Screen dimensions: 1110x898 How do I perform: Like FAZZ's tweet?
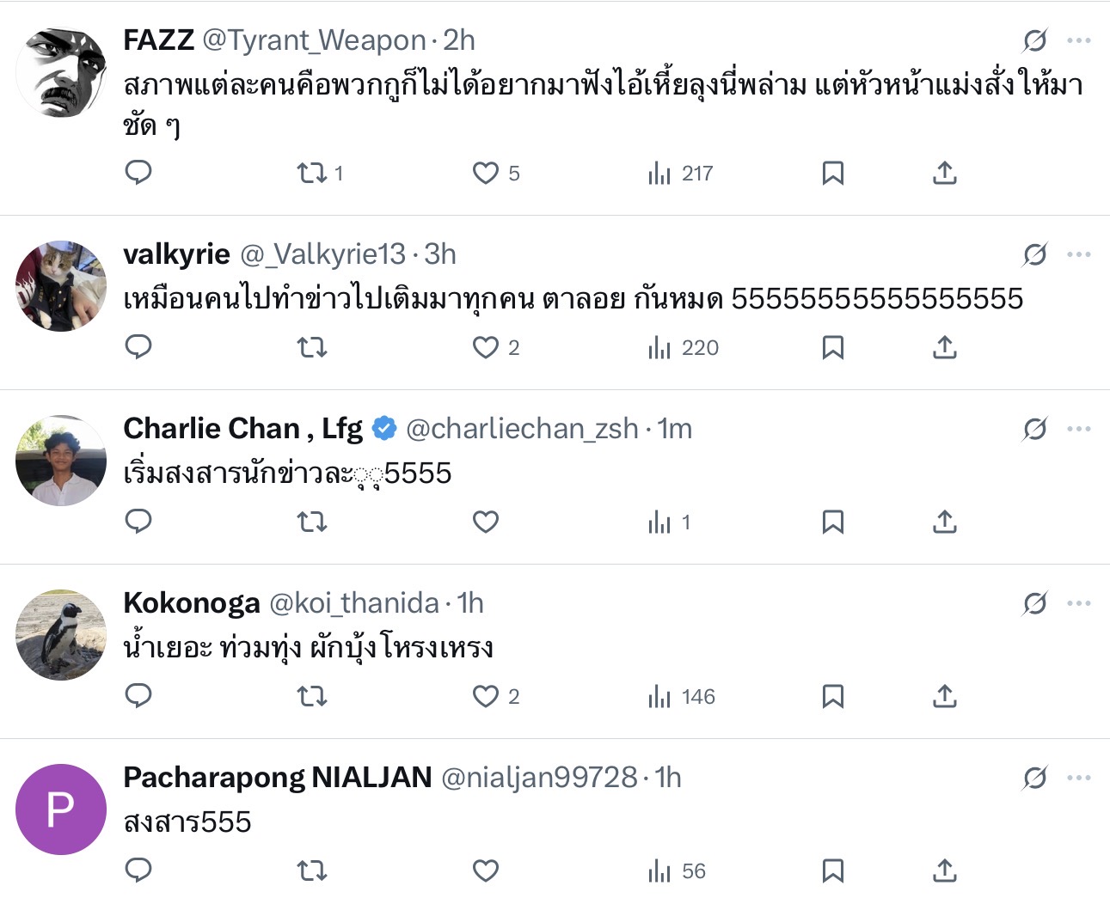(486, 173)
